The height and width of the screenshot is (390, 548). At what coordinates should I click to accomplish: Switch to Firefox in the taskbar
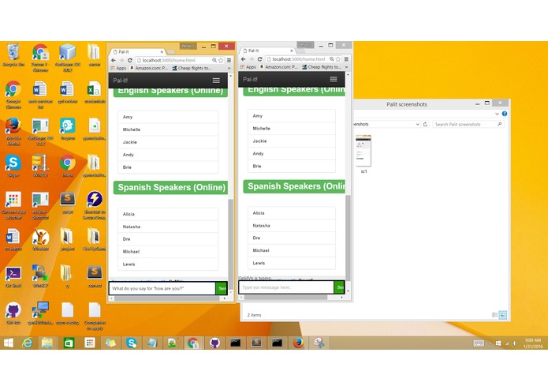(298, 343)
